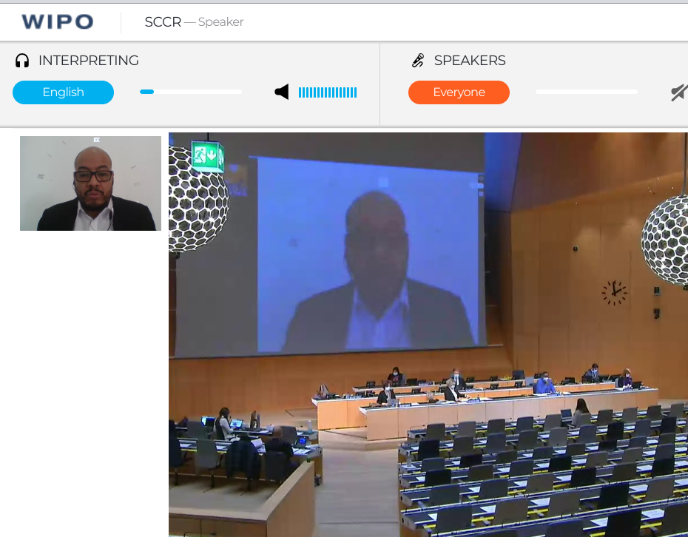Screen dimensions: 688x537
Task: Click the SCCR session title
Action: click(163, 22)
